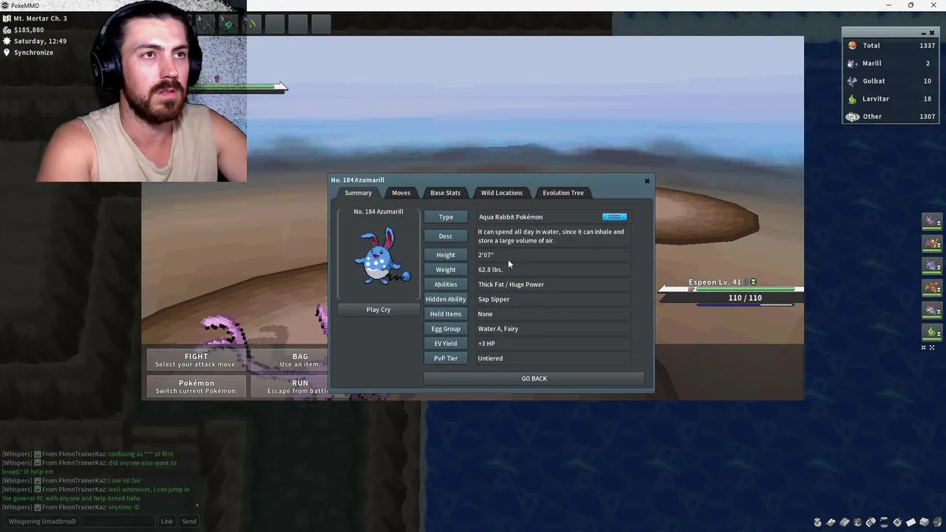Open the Wild Locations tab
This screenshot has height=532, width=946.
pos(501,193)
